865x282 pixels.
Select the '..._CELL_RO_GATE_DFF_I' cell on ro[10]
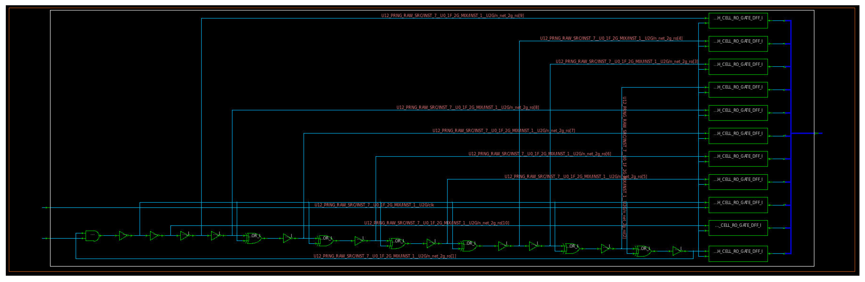point(738,228)
